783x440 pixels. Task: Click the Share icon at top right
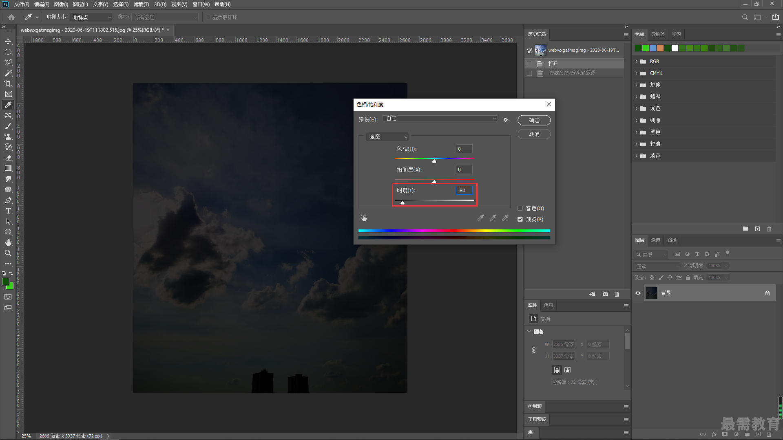pos(776,17)
